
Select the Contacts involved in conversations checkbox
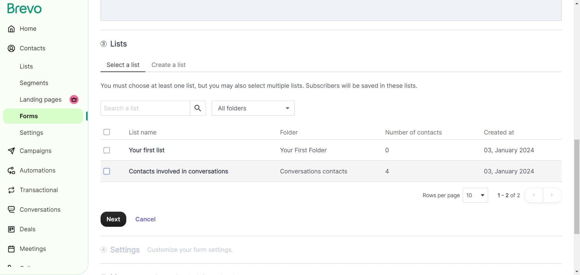pyautogui.click(x=106, y=171)
